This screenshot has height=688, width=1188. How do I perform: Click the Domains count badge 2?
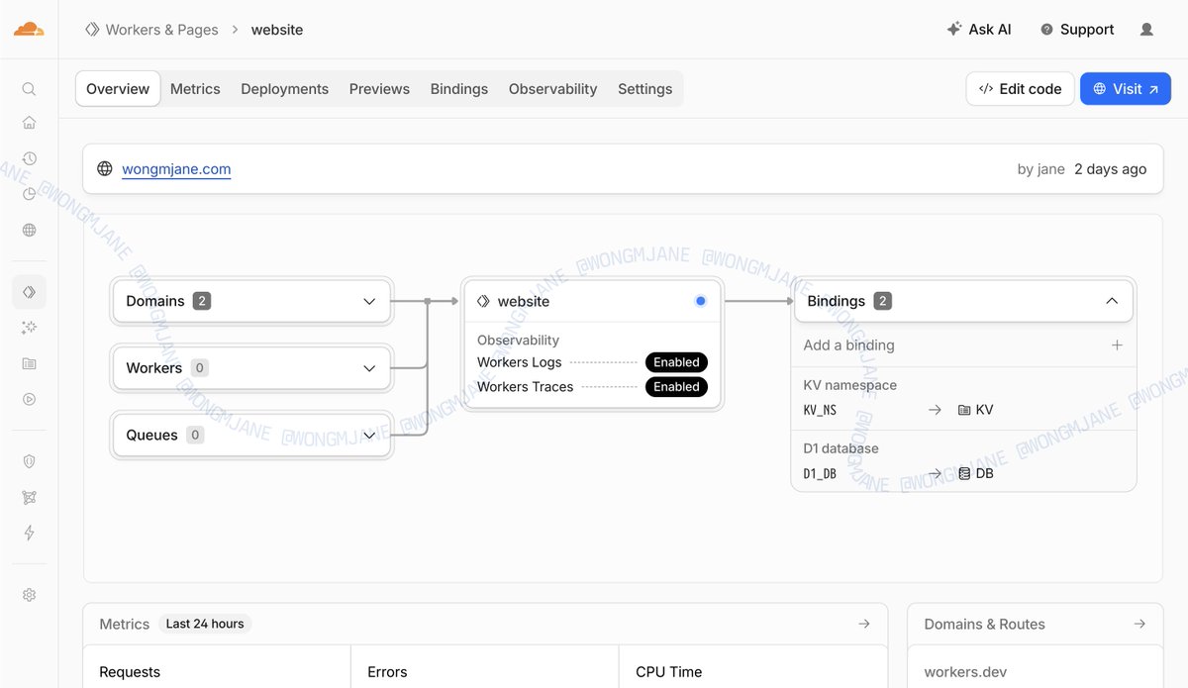(x=202, y=301)
